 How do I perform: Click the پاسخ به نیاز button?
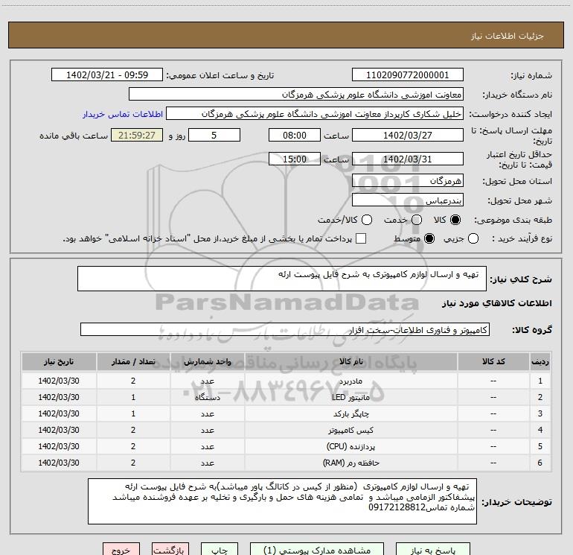(432, 550)
